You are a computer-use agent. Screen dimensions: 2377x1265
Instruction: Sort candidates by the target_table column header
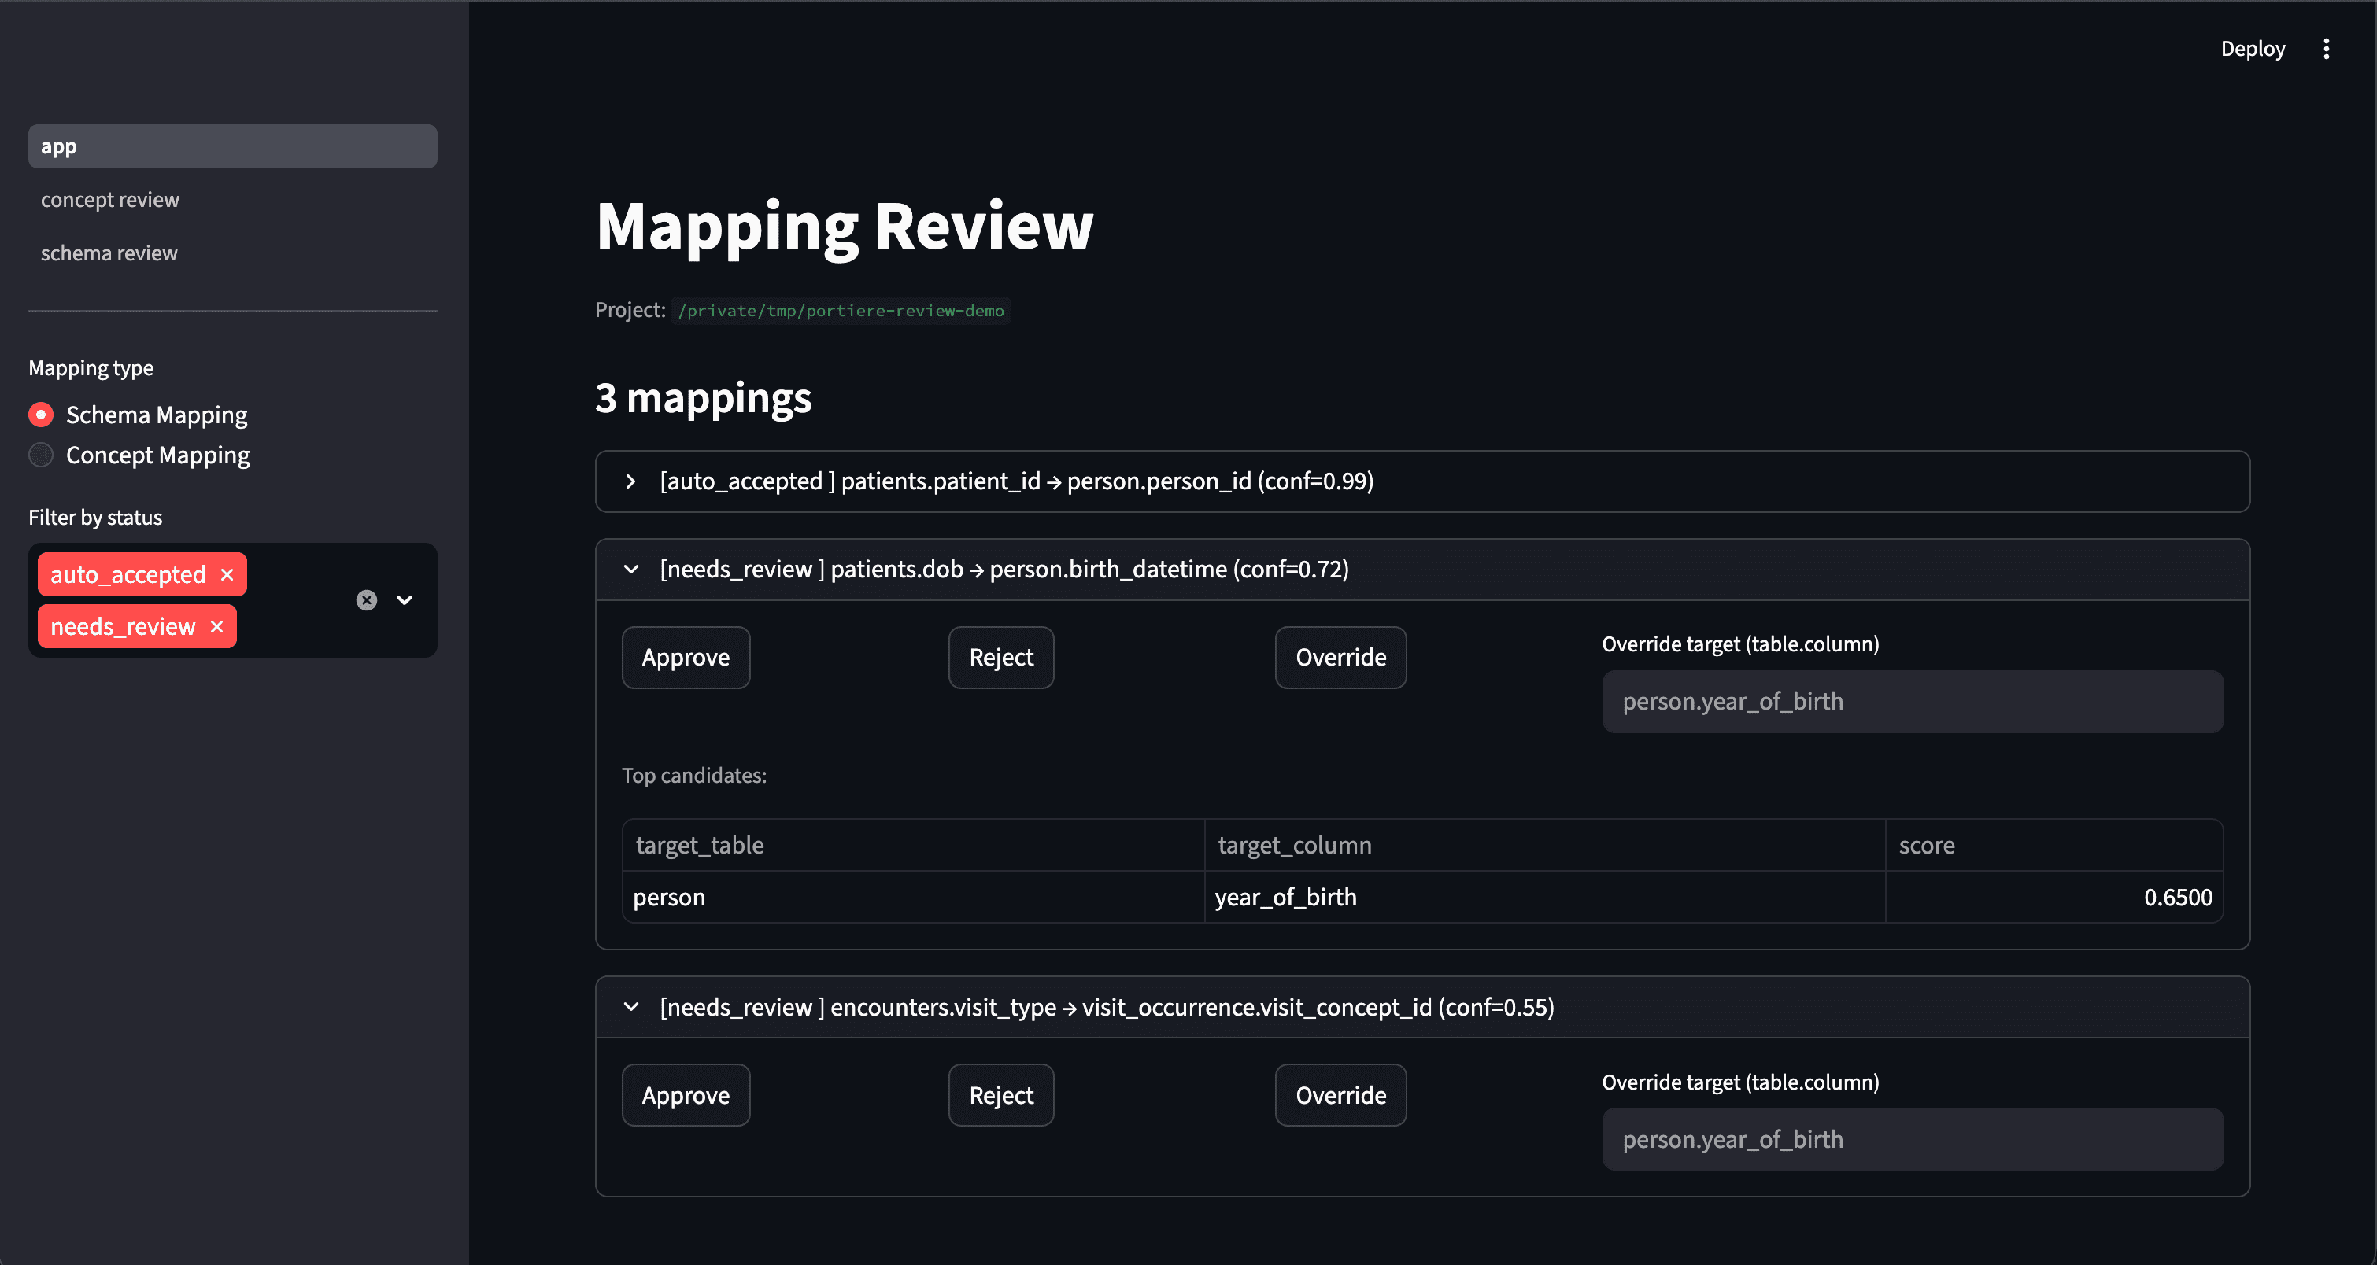coord(914,846)
